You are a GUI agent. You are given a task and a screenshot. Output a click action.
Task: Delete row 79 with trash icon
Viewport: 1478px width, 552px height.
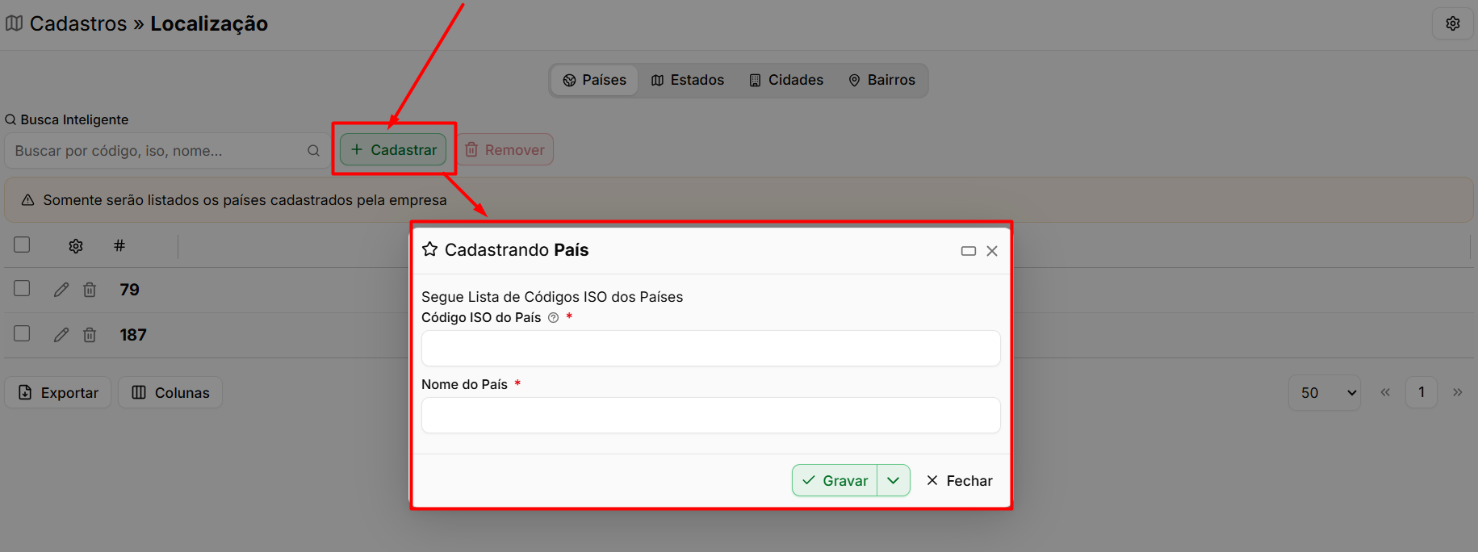click(x=90, y=290)
